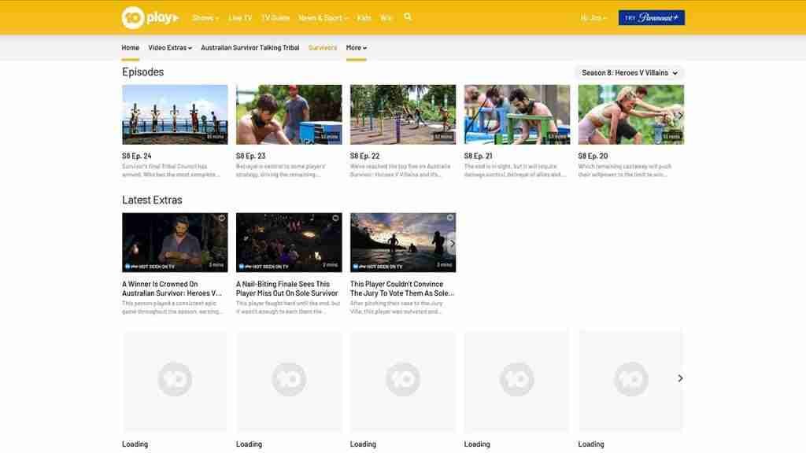Image resolution: width=806 pixels, height=453 pixels.
Task: Click the first Loading placeholder logo
Action: pyautogui.click(x=175, y=380)
